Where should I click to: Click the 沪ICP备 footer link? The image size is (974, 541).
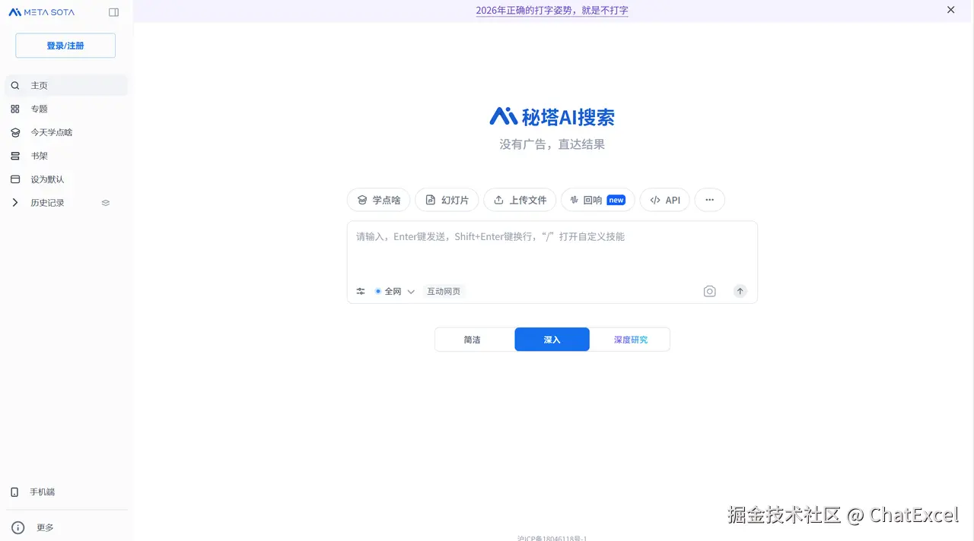(x=552, y=538)
